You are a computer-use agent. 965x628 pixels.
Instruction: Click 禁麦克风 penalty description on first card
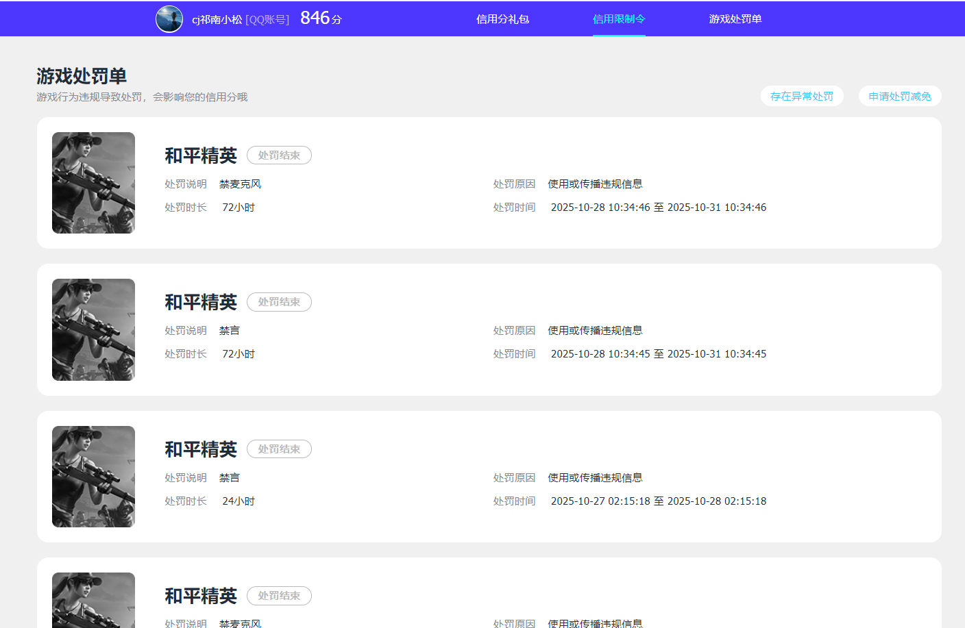[240, 184]
